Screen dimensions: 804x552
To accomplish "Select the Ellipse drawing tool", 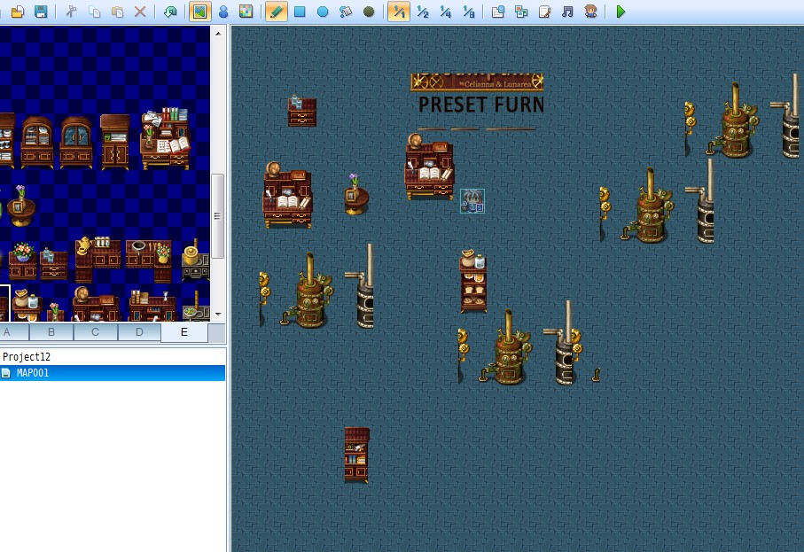I will point(323,12).
